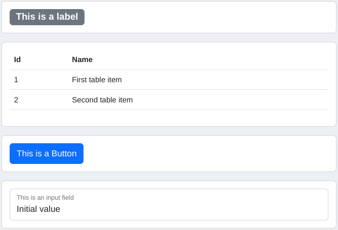
Task: Select the "First table item" cell
Action: (97, 80)
